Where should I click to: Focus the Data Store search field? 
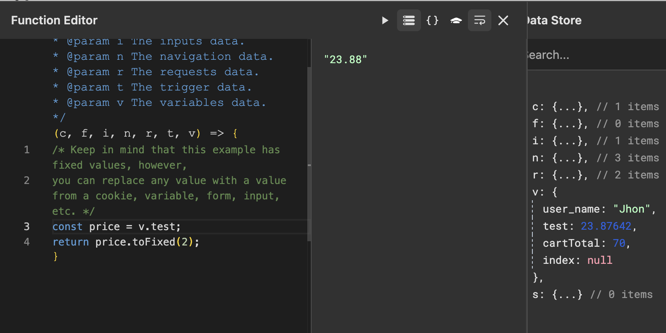(596, 55)
